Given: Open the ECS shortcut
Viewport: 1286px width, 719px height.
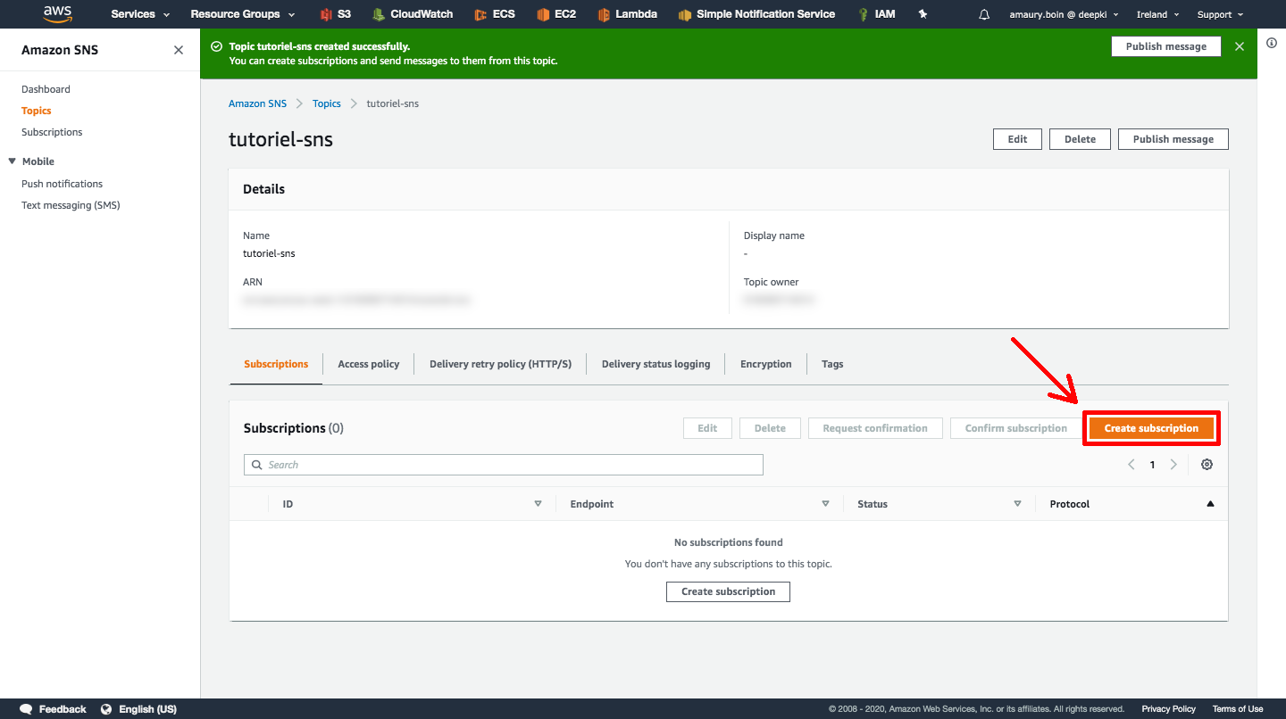Looking at the screenshot, I should coord(494,14).
